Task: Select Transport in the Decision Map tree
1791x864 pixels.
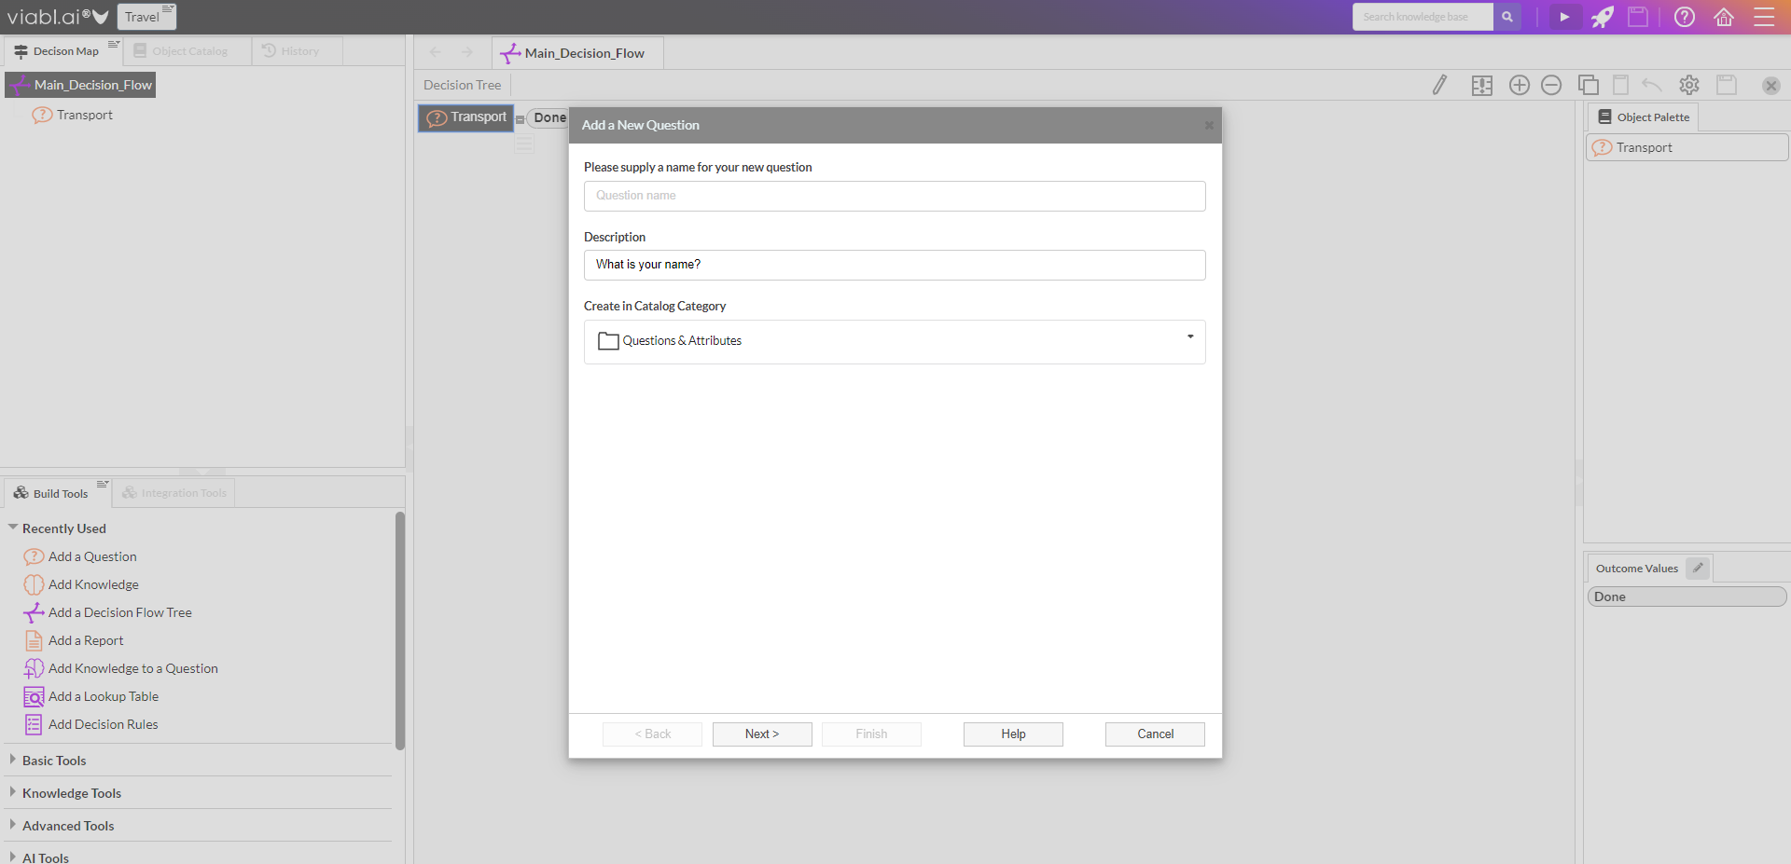Action: pos(73,115)
